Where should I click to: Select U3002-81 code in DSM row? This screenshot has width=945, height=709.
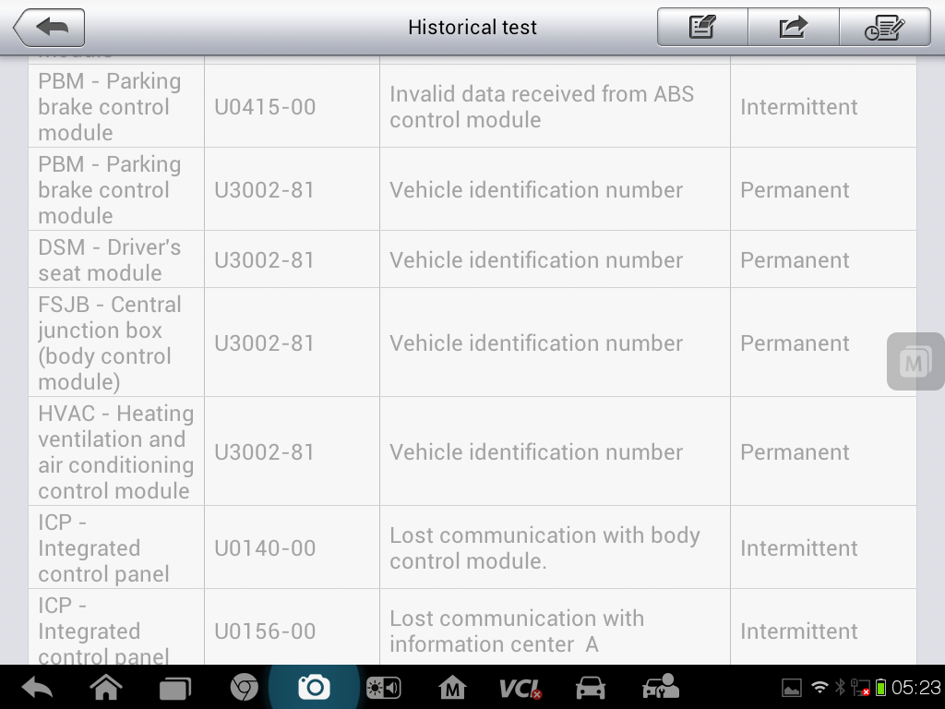tap(293, 259)
